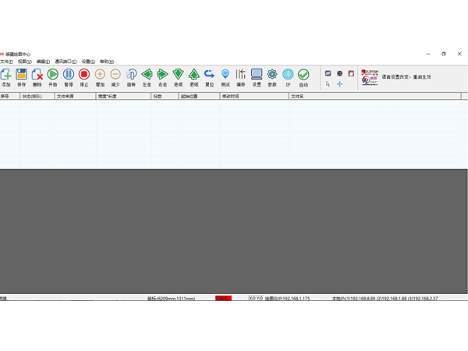Click the 左走 (Move left) green arrow
Viewport: 468px width, 351px height.
(x=147, y=76)
